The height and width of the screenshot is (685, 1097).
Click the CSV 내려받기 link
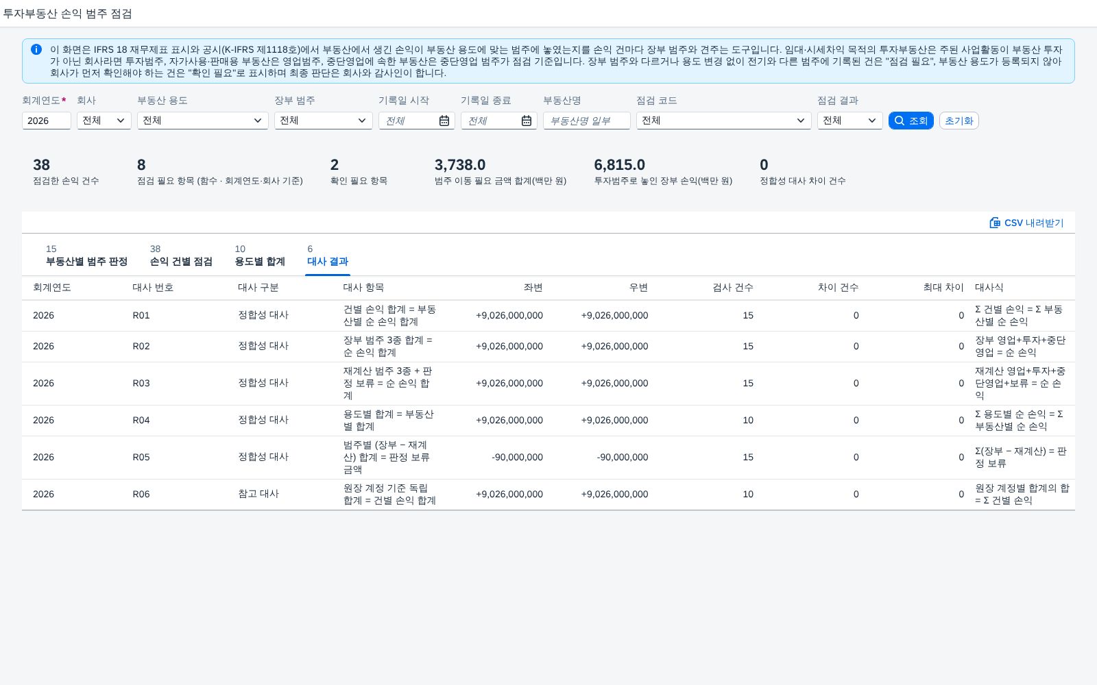click(1026, 223)
